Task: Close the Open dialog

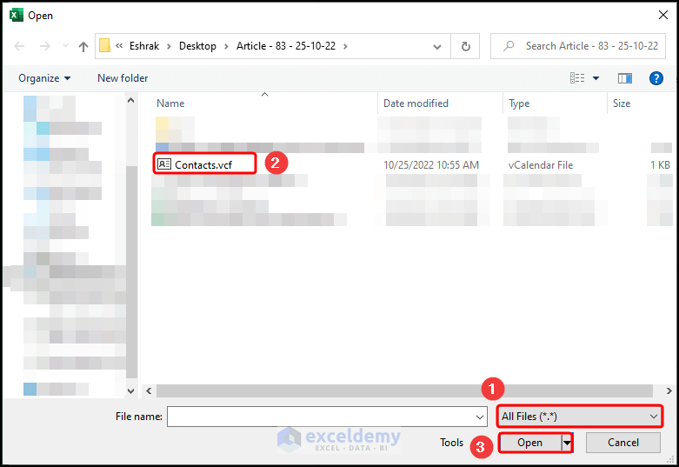Action: click(x=663, y=15)
